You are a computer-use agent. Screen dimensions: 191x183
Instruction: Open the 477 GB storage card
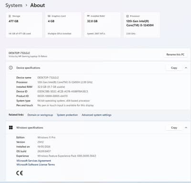pos(24,25)
